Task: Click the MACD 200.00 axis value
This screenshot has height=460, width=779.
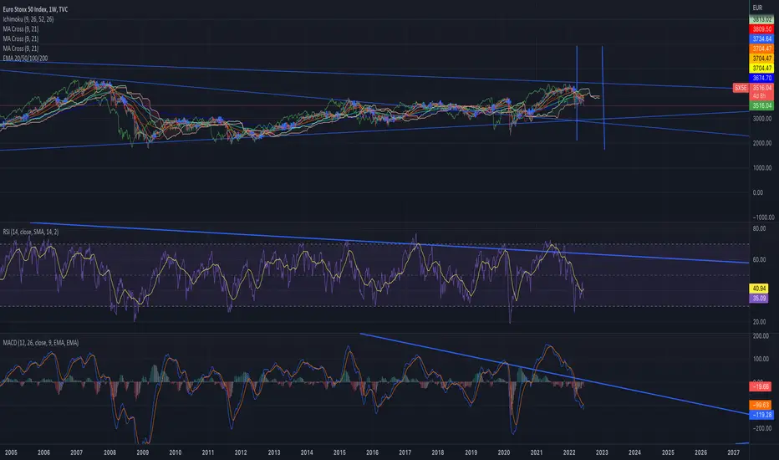Action: coord(761,336)
